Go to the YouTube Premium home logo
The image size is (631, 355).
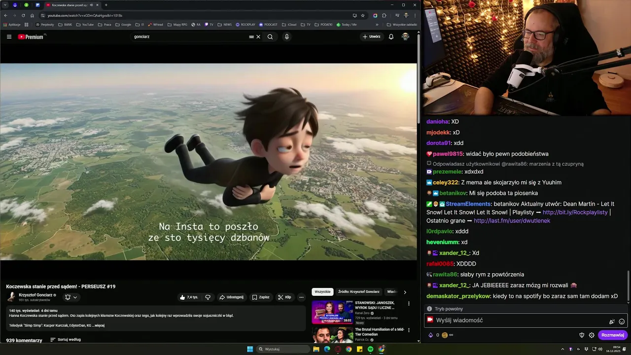[x=31, y=36]
